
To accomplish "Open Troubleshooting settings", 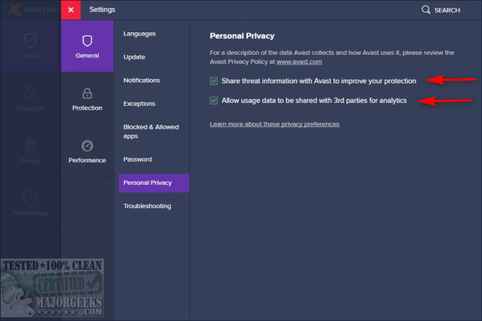I will pos(148,206).
